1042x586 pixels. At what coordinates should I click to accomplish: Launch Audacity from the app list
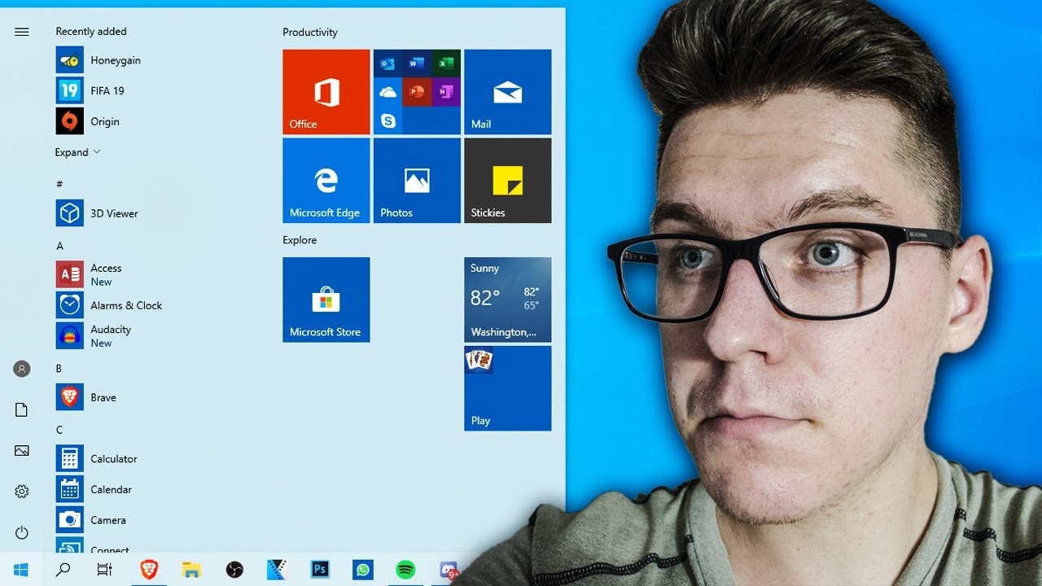(x=94, y=335)
